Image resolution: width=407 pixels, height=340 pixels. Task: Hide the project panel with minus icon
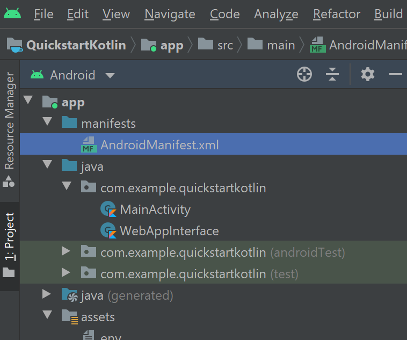tap(396, 74)
